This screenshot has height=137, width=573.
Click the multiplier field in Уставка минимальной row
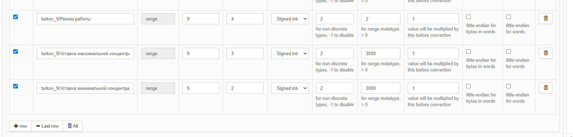coord(433,88)
